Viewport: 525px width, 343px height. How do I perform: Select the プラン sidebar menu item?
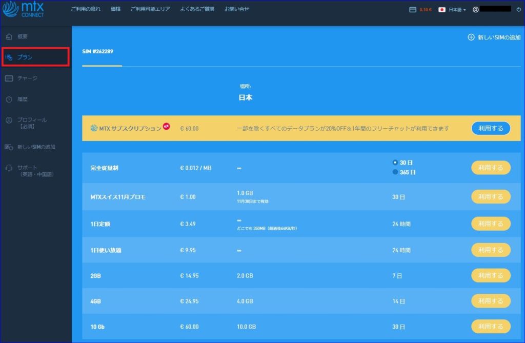35,57
